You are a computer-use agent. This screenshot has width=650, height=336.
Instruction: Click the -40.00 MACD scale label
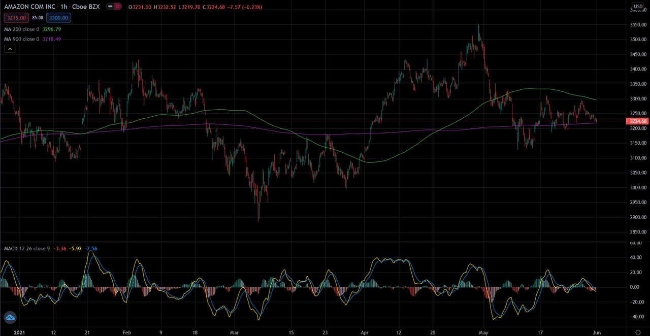(638, 317)
